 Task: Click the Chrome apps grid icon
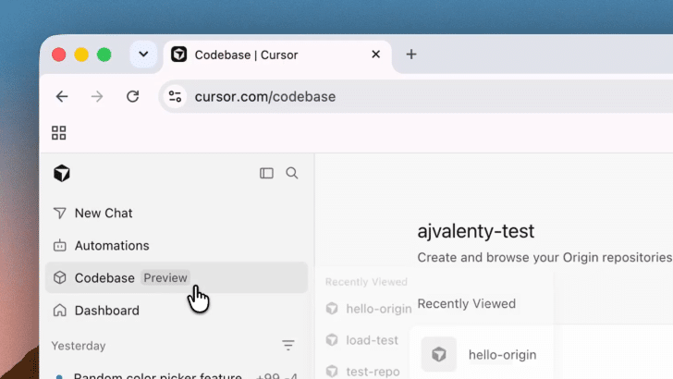point(59,132)
